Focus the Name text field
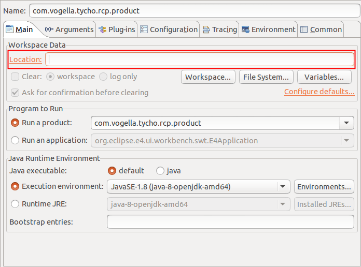Viewport: 361px width, 267px height. [x=195, y=11]
